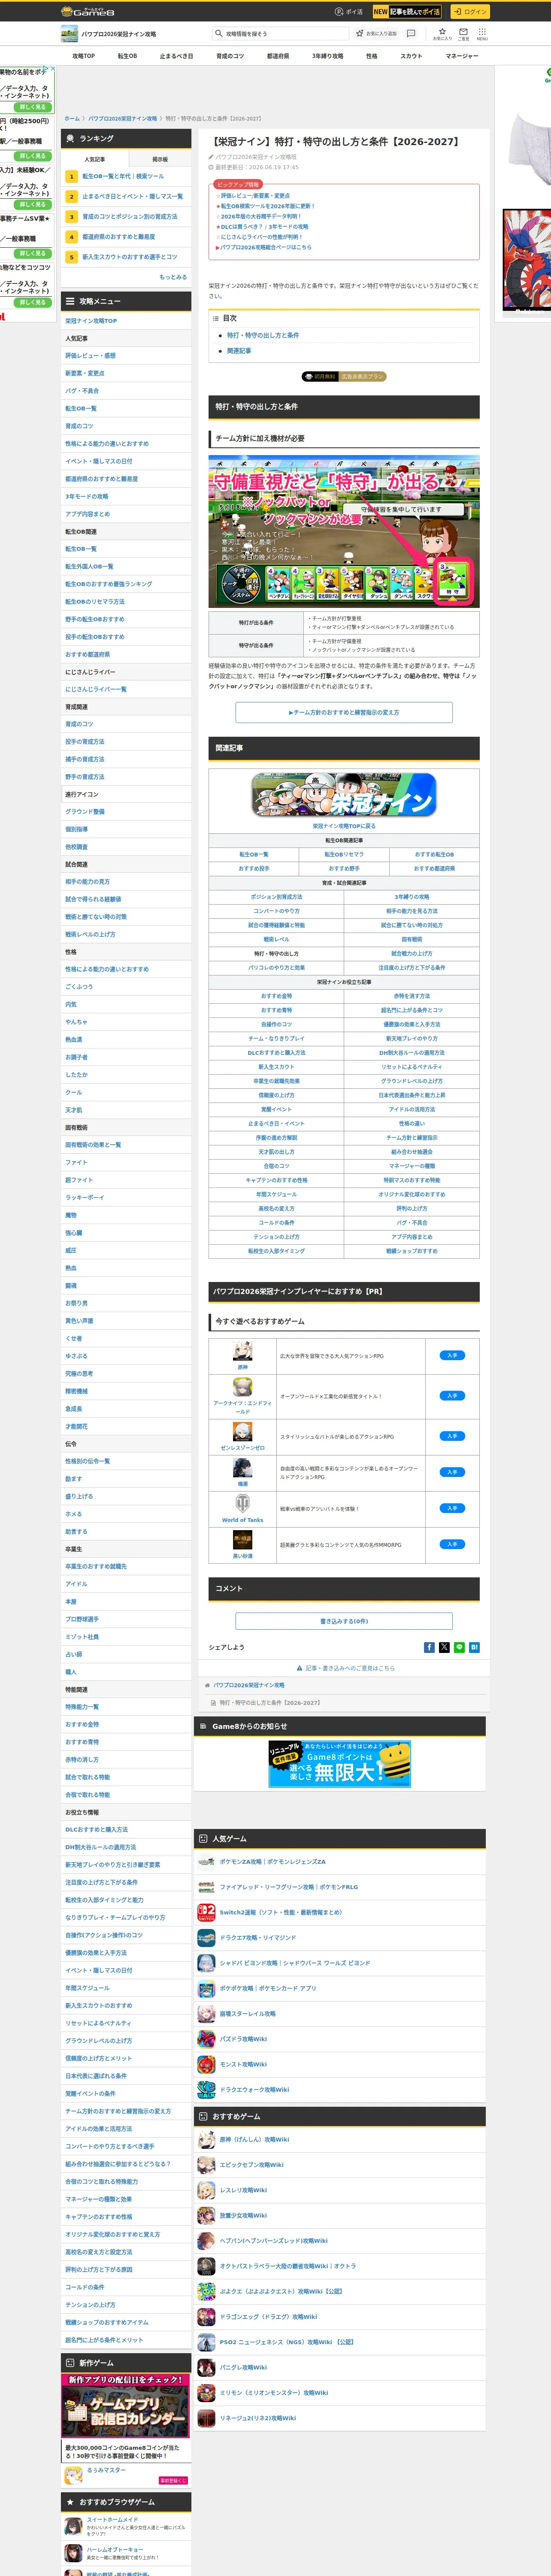The image size is (551, 2576).
Task: Click the ポケモンZA攻略 game icon
Action: [x=206, y=1862]
